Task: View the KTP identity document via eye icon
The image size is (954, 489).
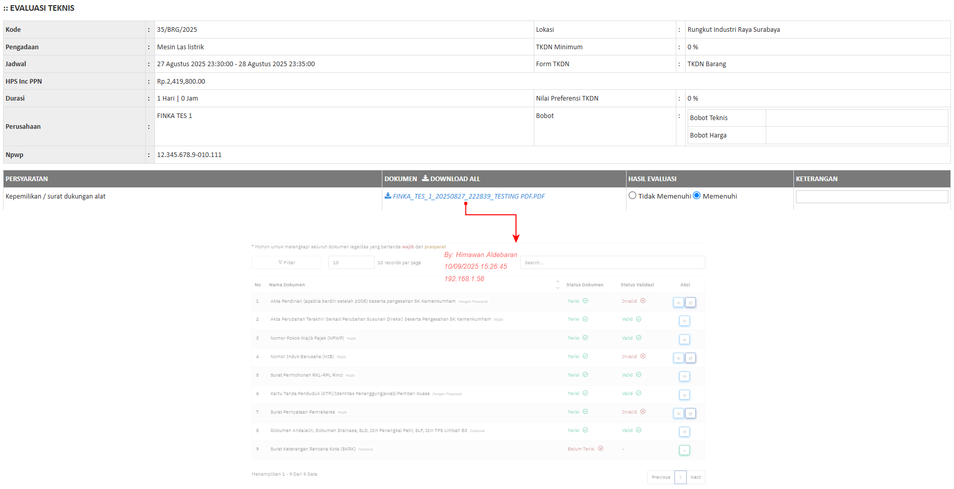Action: (x=684, y=395)
